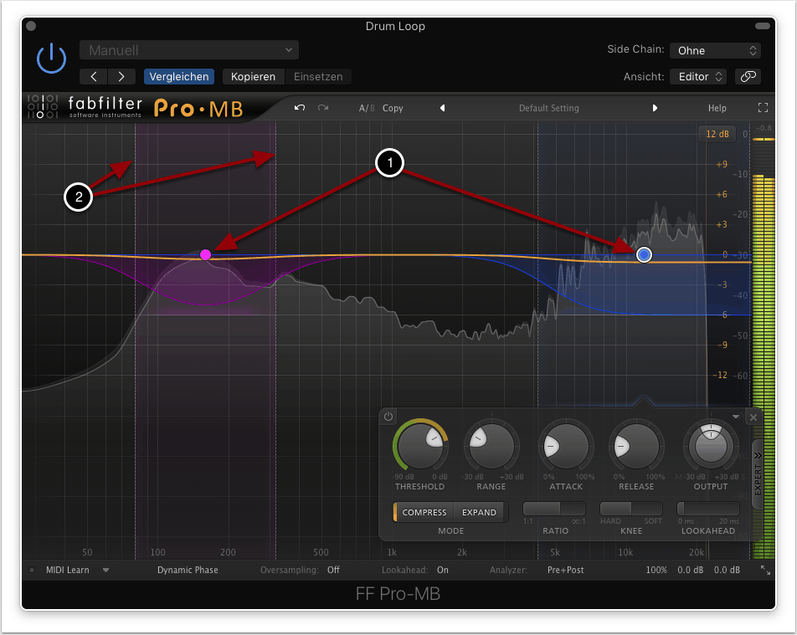Image resolution: width=797 pixels, height=635 pixels.
Task: Click the Ratio slider
Action: pos(554,509)
